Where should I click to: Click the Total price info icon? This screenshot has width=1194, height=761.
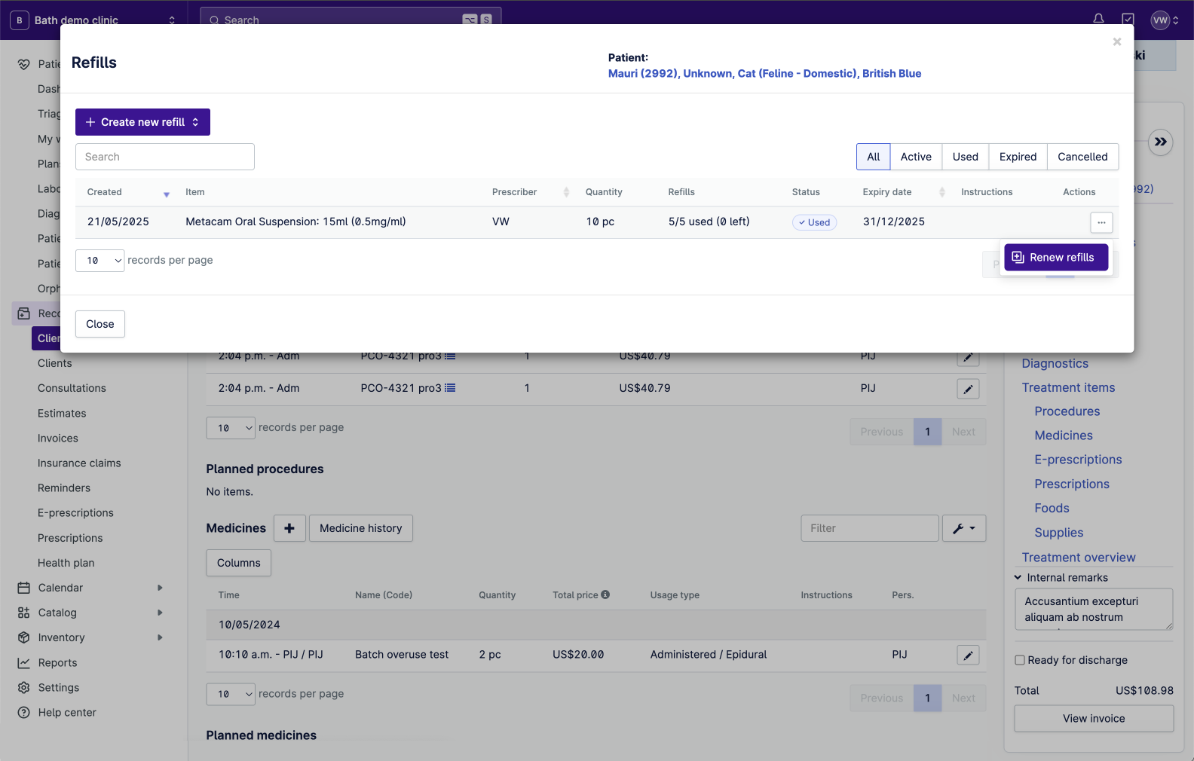[605, 594]
